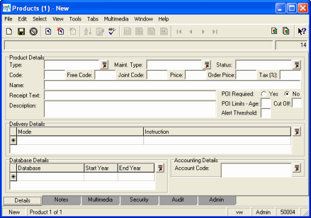Click the New record toolbar icon

[x=9, y=31]
